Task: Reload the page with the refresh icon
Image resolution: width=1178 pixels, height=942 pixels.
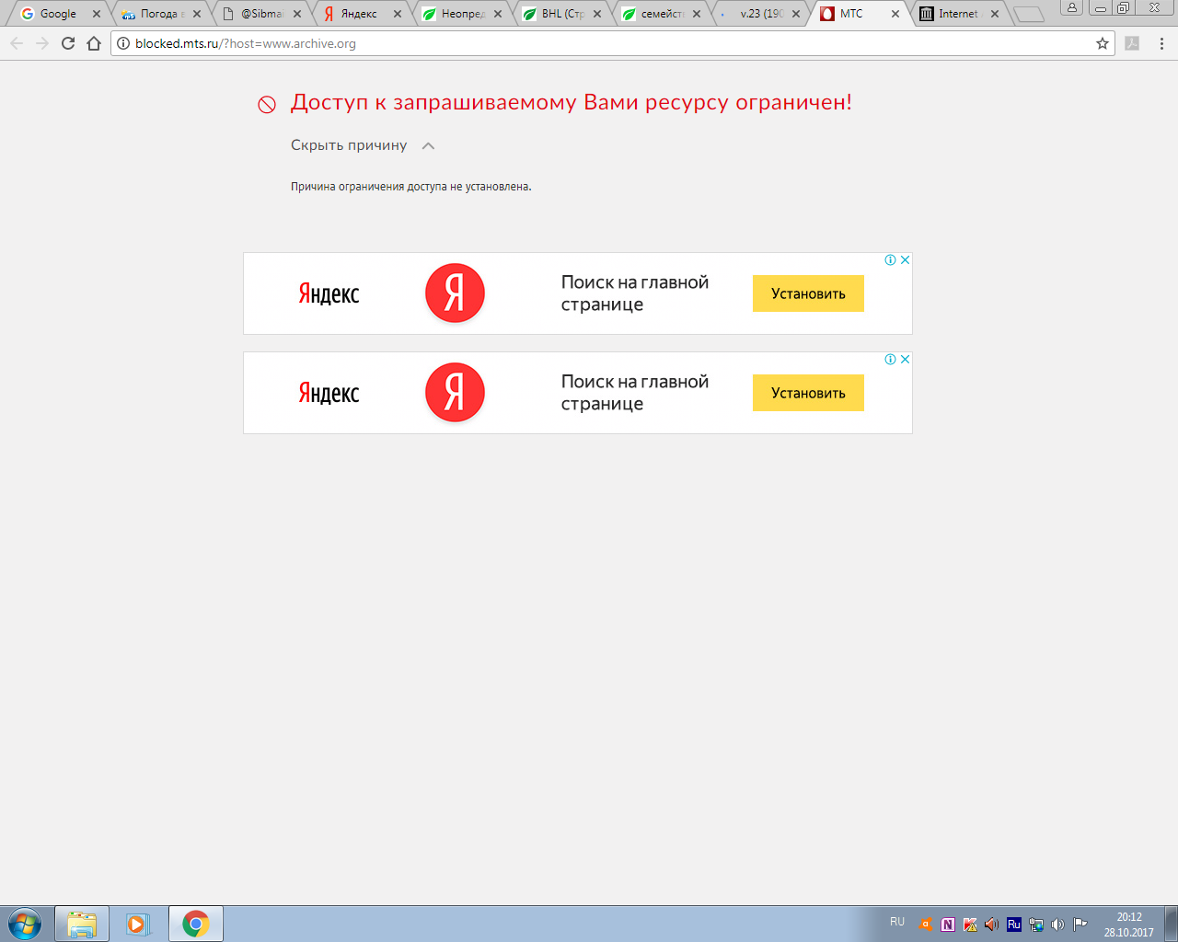Action: pos(68,43)
